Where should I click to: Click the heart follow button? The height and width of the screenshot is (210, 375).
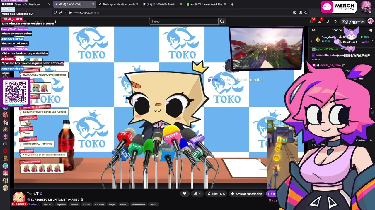click(x=184, y=194)
